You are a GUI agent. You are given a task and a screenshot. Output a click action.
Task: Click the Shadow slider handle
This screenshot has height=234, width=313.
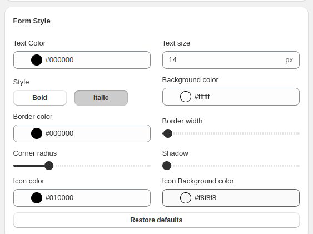pos(167,166)
